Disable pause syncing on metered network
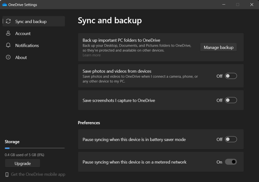 (231, 162)
